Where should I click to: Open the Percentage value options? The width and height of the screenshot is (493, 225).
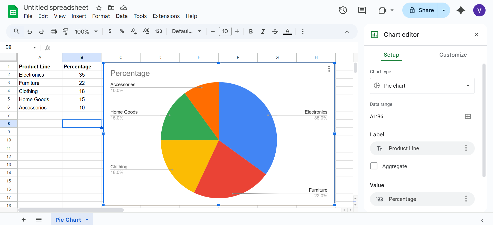click(x=466, y=199)
